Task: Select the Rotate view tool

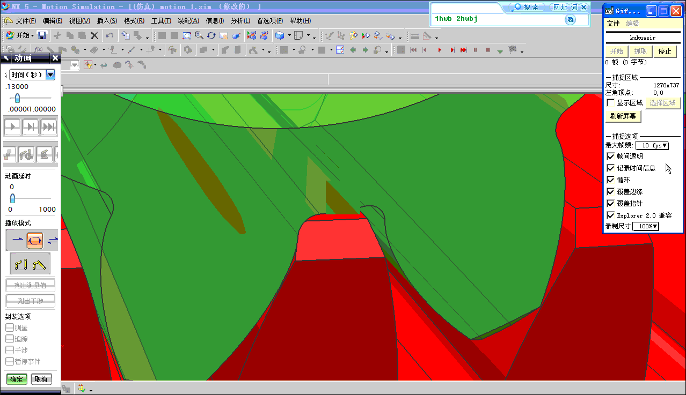Action: click(211, 35)
